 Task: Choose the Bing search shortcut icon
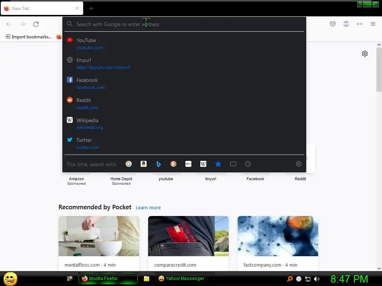[x=158, y=164]
